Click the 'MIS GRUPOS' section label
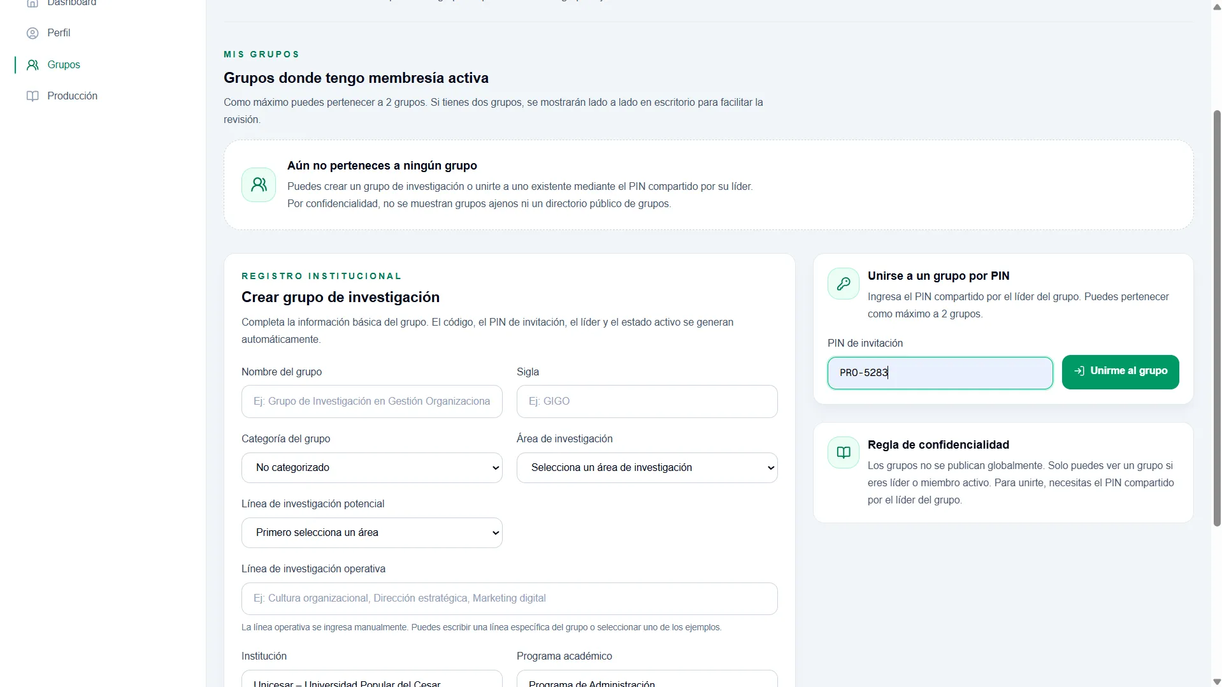The width and height of the screenshot is (1222, 687). 261,54
